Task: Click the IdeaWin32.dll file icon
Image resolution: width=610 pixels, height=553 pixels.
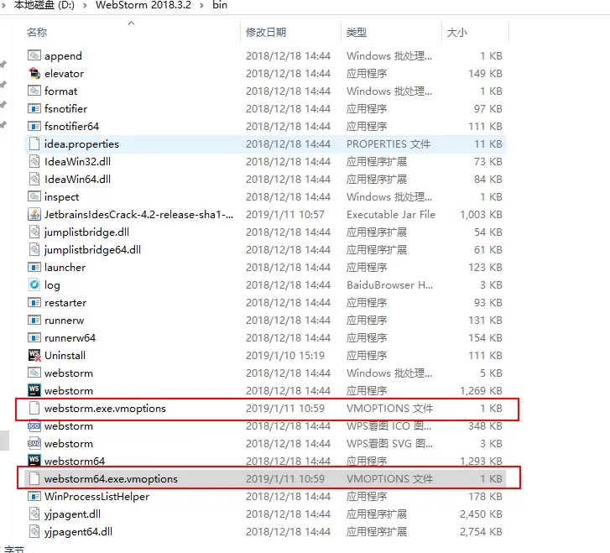Action: 34,161
